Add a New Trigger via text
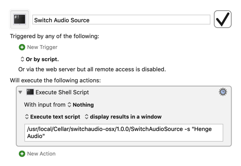 pyautogui.click(x=42, y=47)
